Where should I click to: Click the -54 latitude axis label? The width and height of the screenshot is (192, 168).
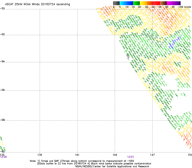pos(2,62)
